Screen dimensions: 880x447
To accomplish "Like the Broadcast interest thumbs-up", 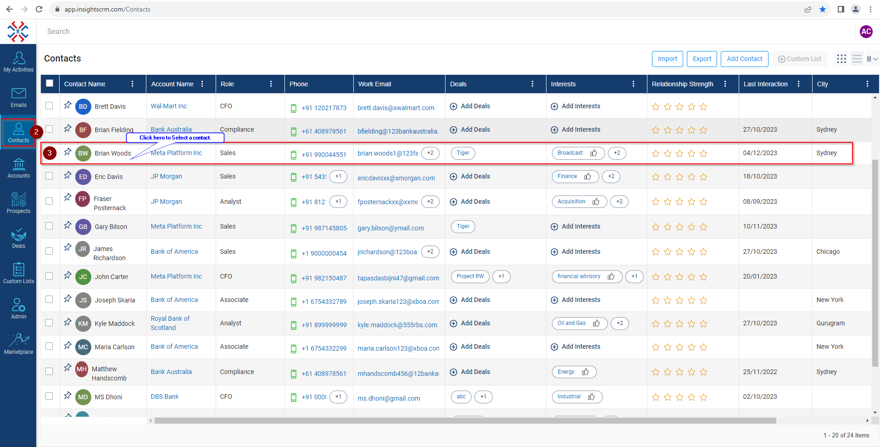I will tap(594, 153).
